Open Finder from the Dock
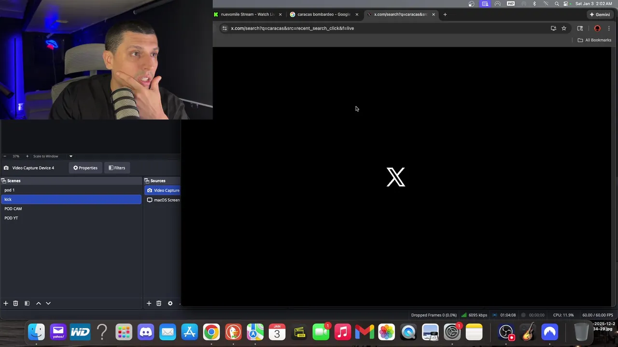618x347 pixels. pyautogui.click(x=36, y=332)
